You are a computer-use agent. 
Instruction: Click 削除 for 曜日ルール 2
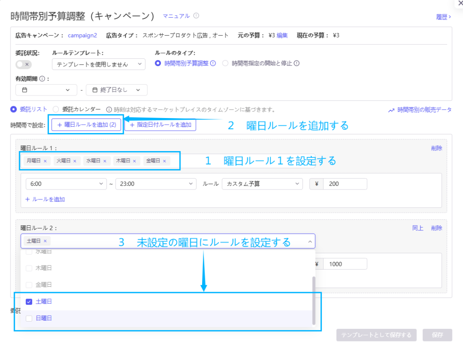tap(436, 228)
